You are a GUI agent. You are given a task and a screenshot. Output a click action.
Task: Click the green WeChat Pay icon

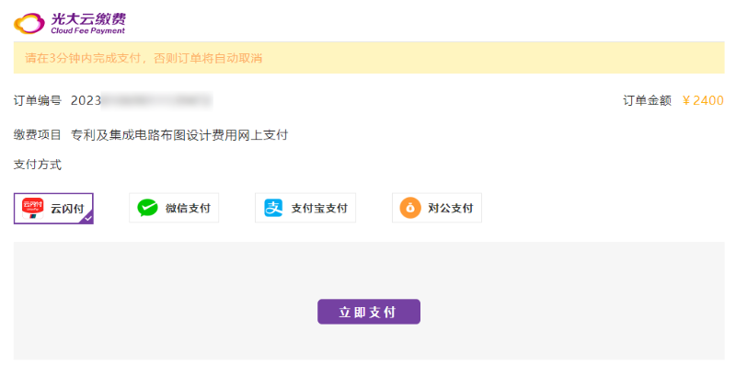click(x=147, y=209)
